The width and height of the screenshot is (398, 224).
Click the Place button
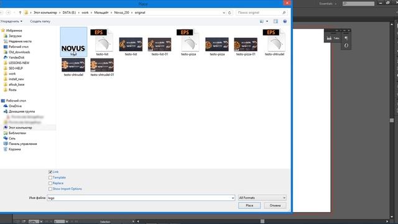(x=249, y=205)
